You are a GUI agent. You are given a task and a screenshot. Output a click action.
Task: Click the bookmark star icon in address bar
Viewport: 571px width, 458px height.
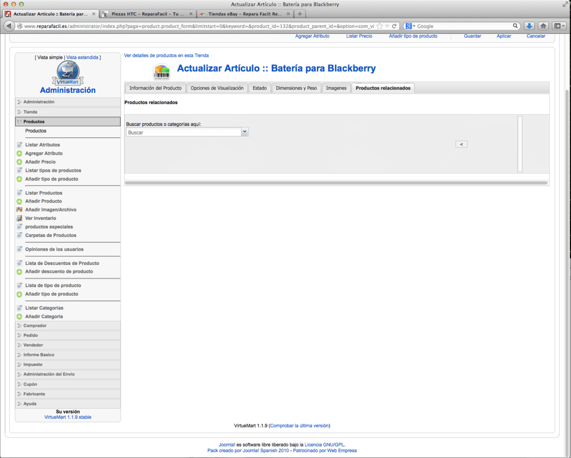(x=380, y=26)
